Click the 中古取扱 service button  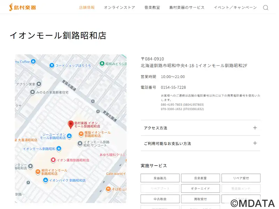pyautogui.click(x=160, y=199)
